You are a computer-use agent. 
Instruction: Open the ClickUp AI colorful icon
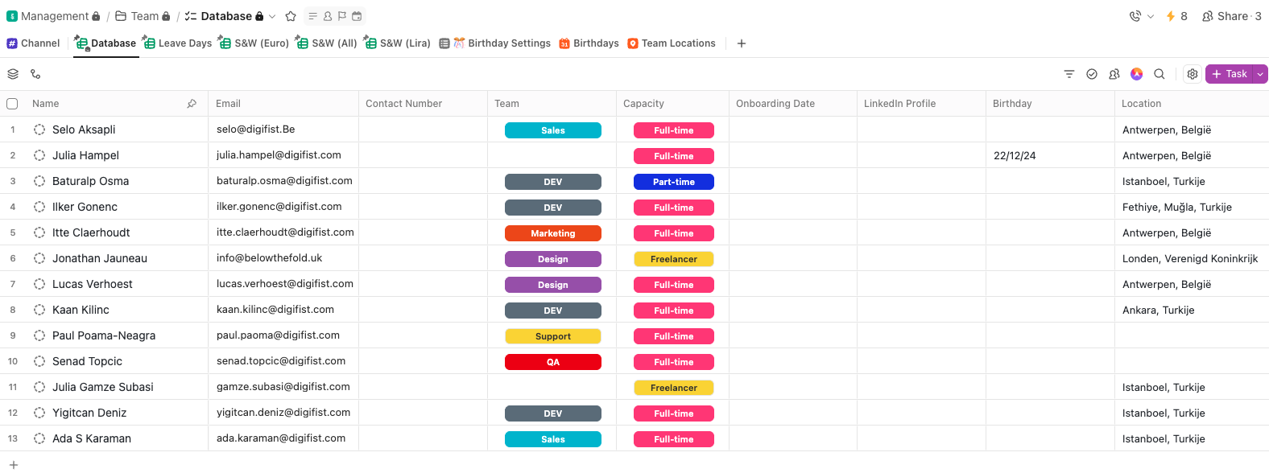1137,74
